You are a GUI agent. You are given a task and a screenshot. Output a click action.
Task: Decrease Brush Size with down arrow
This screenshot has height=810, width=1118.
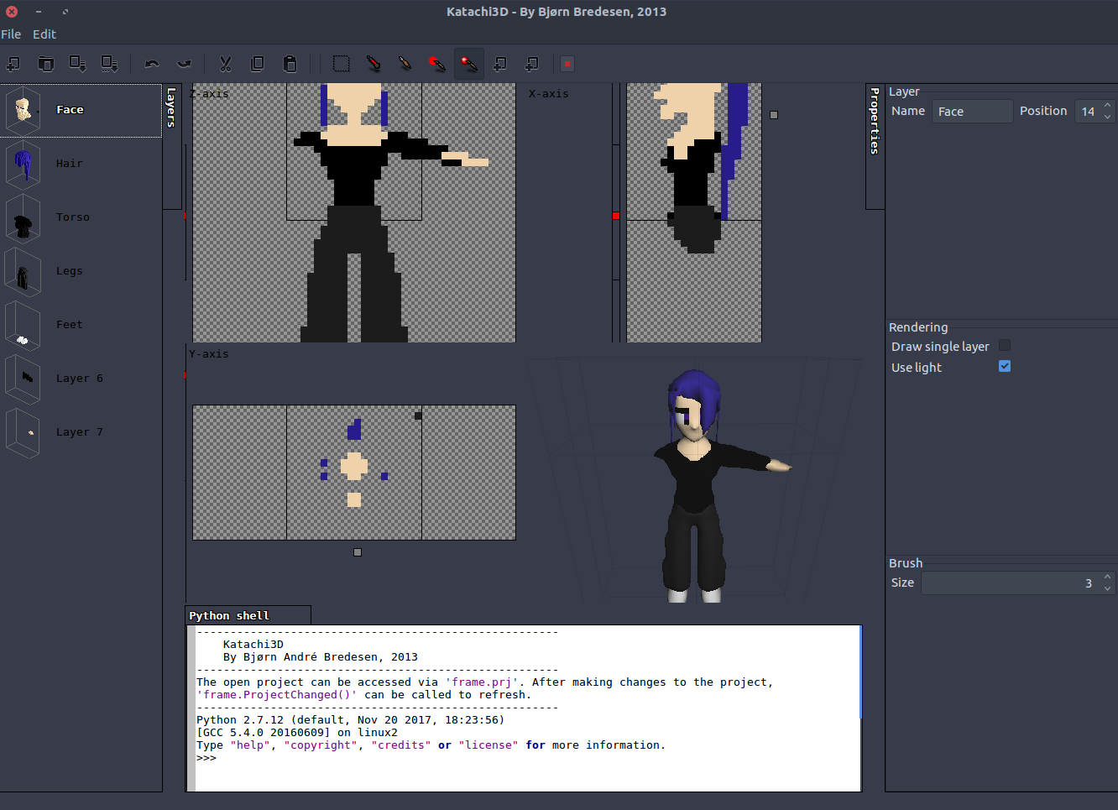tap(1108, 588)
